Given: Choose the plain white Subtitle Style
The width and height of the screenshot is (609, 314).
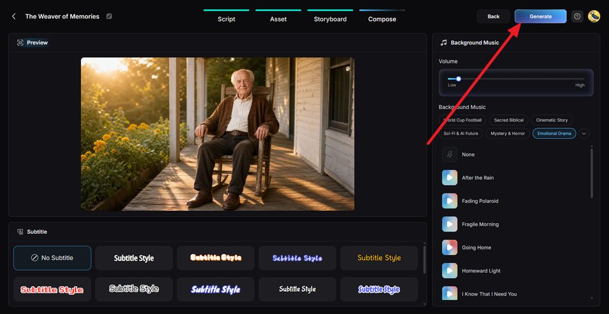Looking at the screenshot, I should pos(134,258).
